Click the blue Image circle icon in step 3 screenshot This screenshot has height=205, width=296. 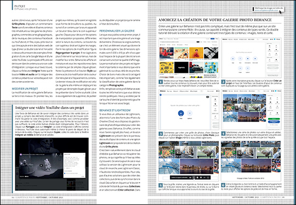[x=181, y=113]
